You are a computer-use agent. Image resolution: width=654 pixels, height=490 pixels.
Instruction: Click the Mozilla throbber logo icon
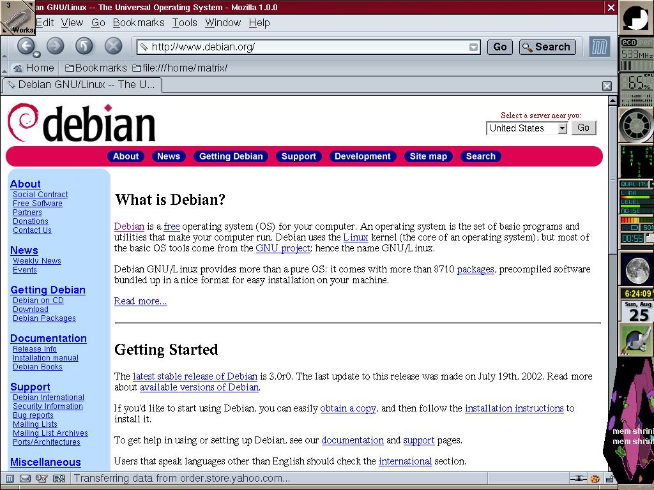coord(599,47)
